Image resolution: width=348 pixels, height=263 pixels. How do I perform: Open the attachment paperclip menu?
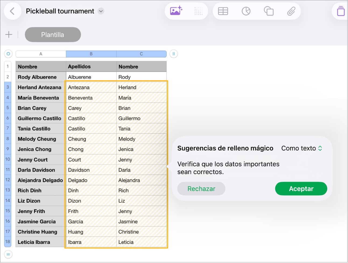tap(291, 11)
